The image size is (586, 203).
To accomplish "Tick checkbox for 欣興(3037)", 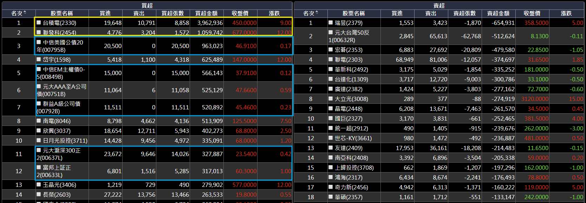I will pos(39,130).
